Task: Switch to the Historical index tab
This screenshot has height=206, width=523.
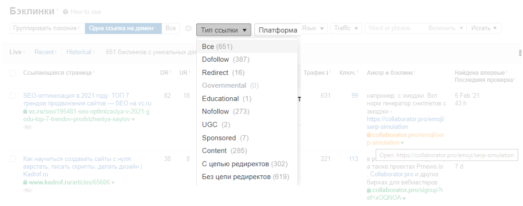Action: 79,52
